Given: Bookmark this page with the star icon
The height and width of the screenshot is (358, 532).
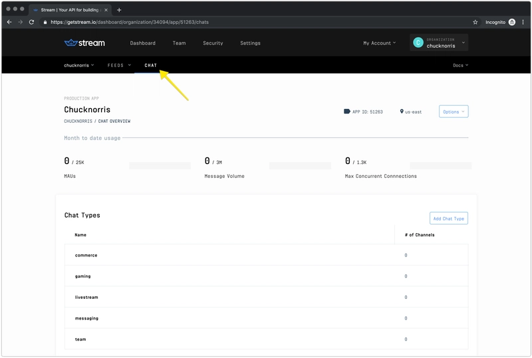Looking at the screenshot, I should coord(475,22).
